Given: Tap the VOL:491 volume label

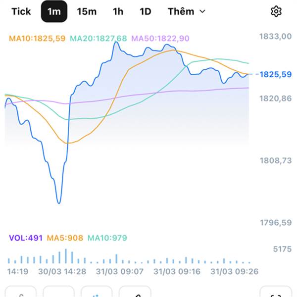Looking at the screenshot, I should click(x=26, y=238).
